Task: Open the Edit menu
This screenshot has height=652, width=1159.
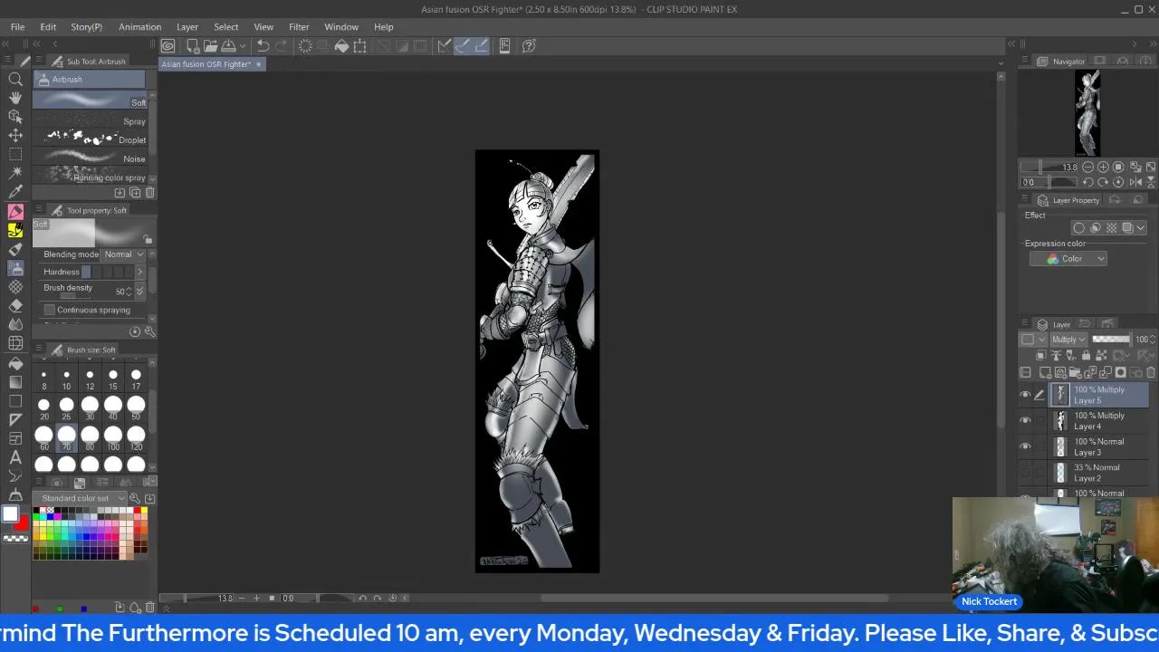Action: tap(48, 27)
